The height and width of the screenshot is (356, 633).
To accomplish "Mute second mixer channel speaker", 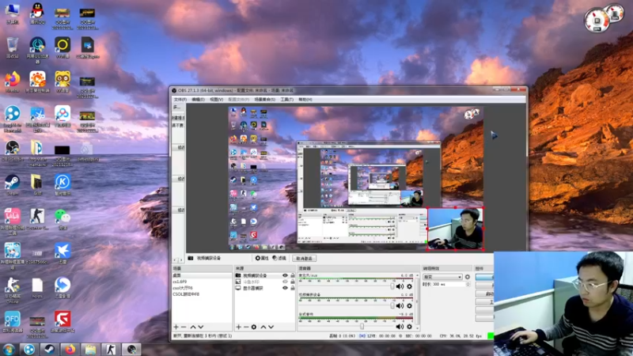I will [x=400, y=305].
